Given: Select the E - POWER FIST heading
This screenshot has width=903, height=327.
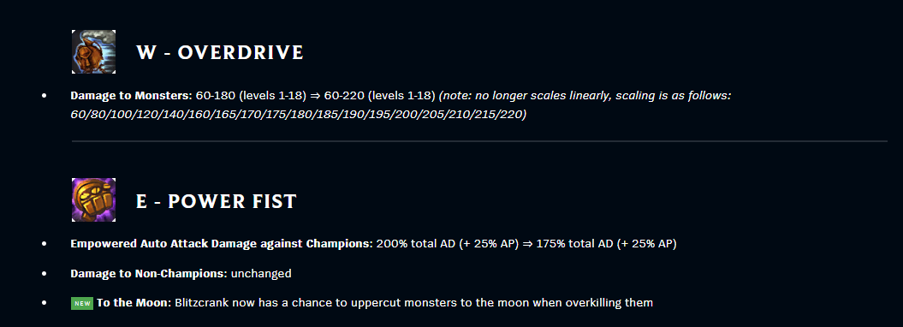Looking at the screenshot, I should (x=217, y=201).
